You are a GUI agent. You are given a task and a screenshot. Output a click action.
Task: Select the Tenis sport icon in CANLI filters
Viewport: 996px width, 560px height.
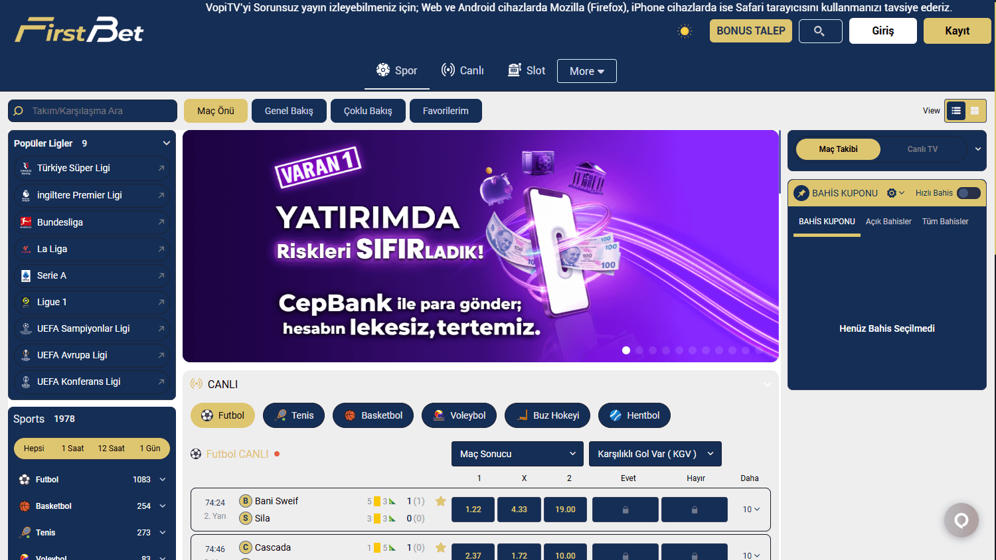pos(282,415)
